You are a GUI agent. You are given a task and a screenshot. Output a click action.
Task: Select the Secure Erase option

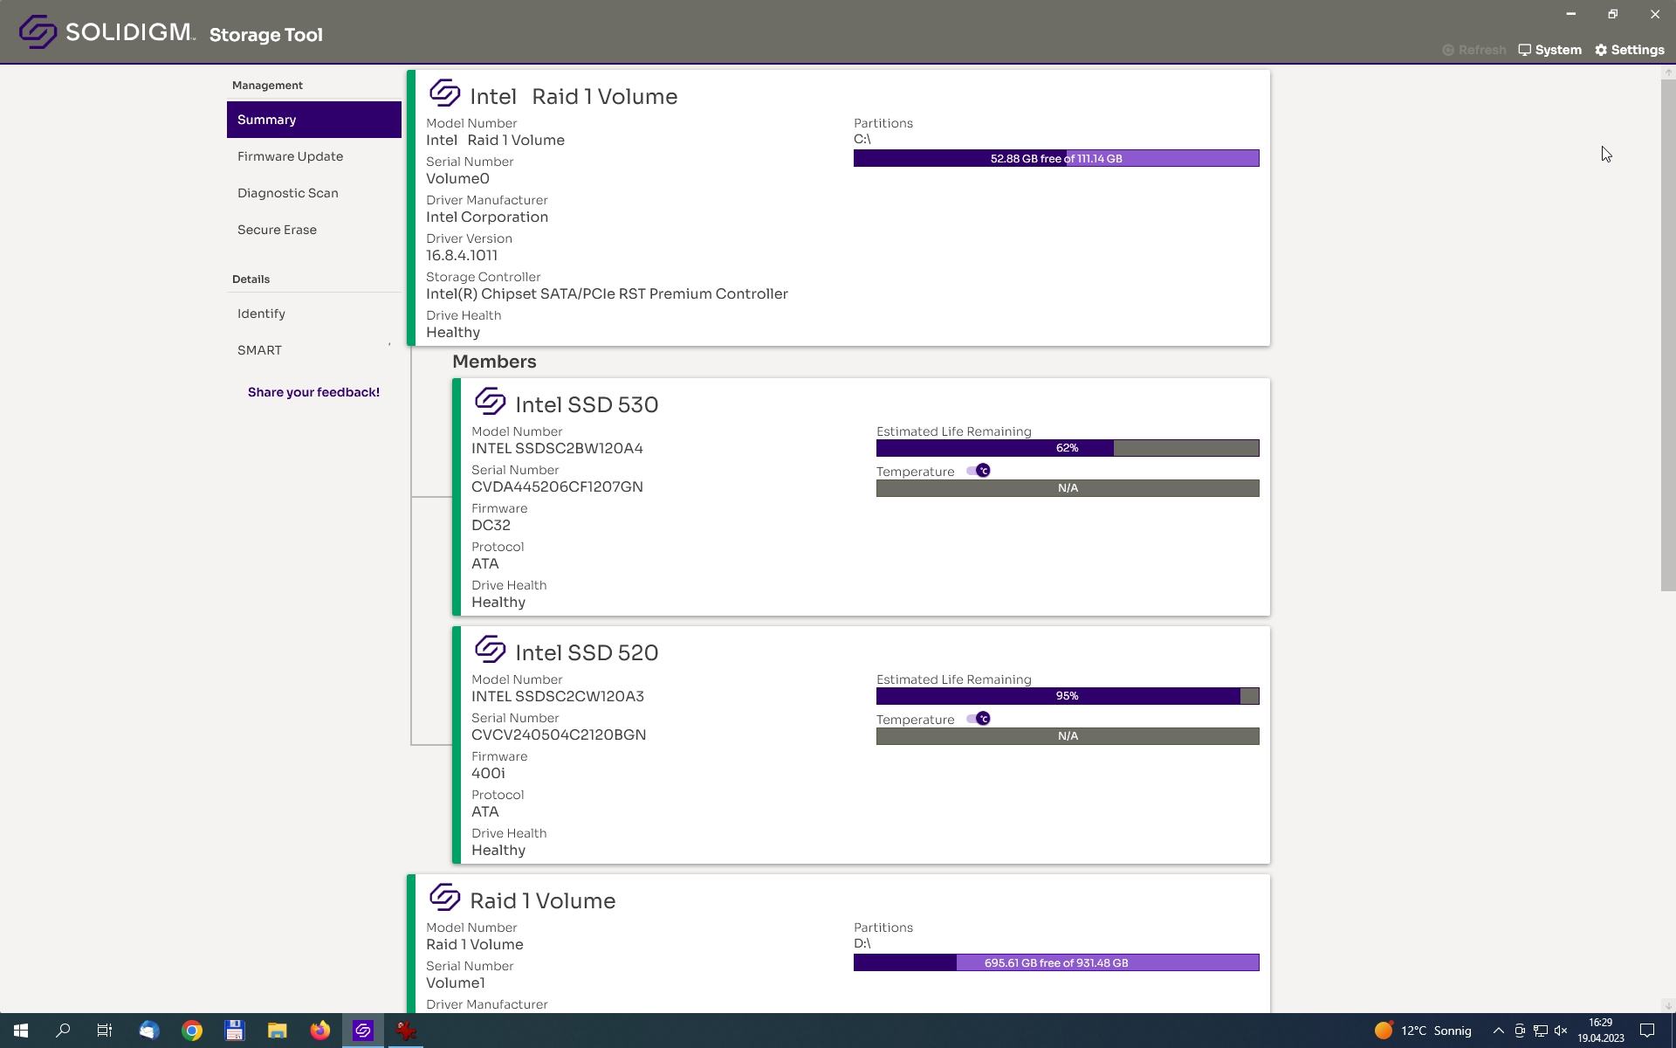[x=275, y=230]
